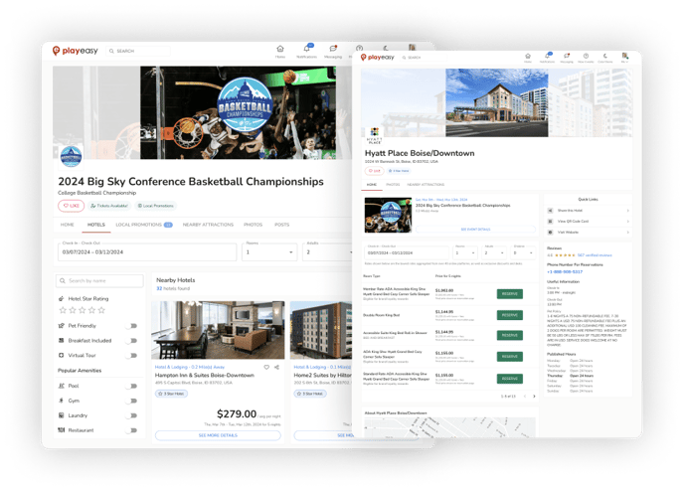
Task: Click hotel phone number link
Action: pos(565,271)
